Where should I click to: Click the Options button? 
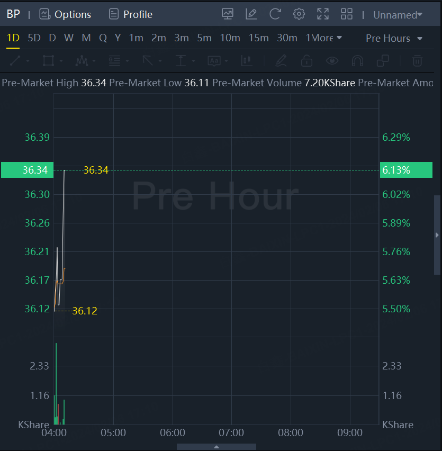coord(65,14)
